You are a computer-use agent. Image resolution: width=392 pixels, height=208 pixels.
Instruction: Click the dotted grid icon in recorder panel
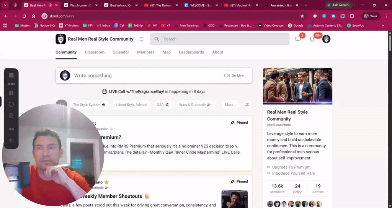(x=11, y=140)
